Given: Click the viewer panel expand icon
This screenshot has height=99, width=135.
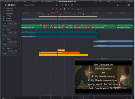Looking at the screenshot, I should (130, 59).
